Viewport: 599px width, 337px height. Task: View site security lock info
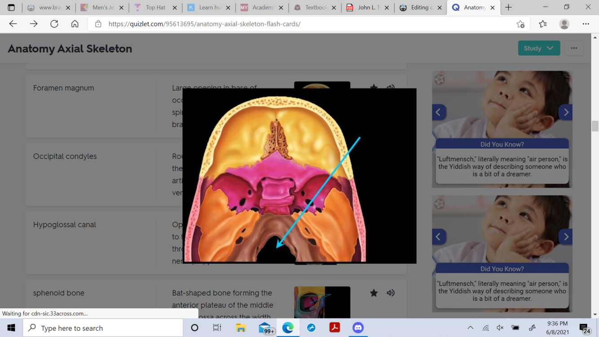98,24
